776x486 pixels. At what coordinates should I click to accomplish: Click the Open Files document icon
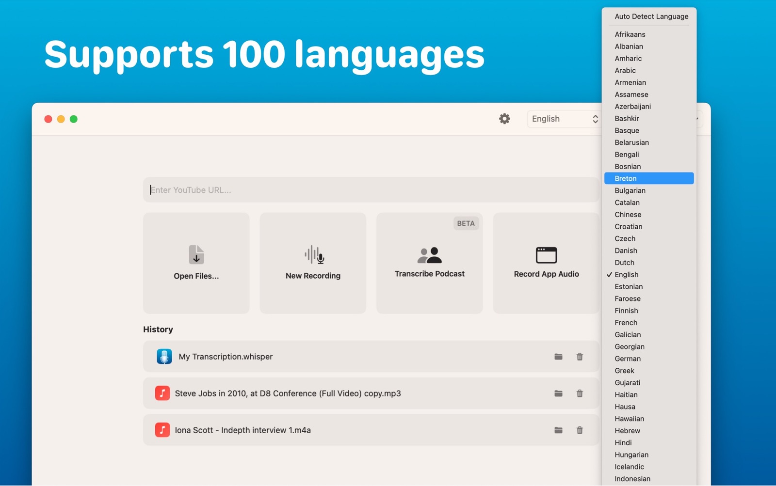tap(196, 254)
